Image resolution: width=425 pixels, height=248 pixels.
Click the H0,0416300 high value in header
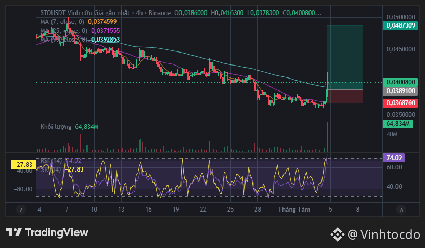pyautogui.click(x=227, y=13)
